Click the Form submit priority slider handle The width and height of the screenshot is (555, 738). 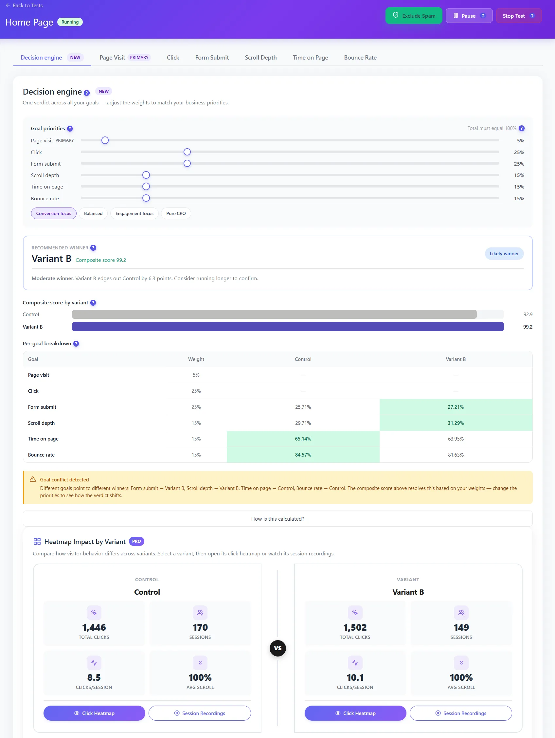coord(187,164)
